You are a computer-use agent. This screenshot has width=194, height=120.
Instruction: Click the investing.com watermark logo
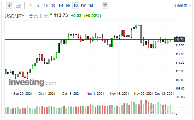32,82
